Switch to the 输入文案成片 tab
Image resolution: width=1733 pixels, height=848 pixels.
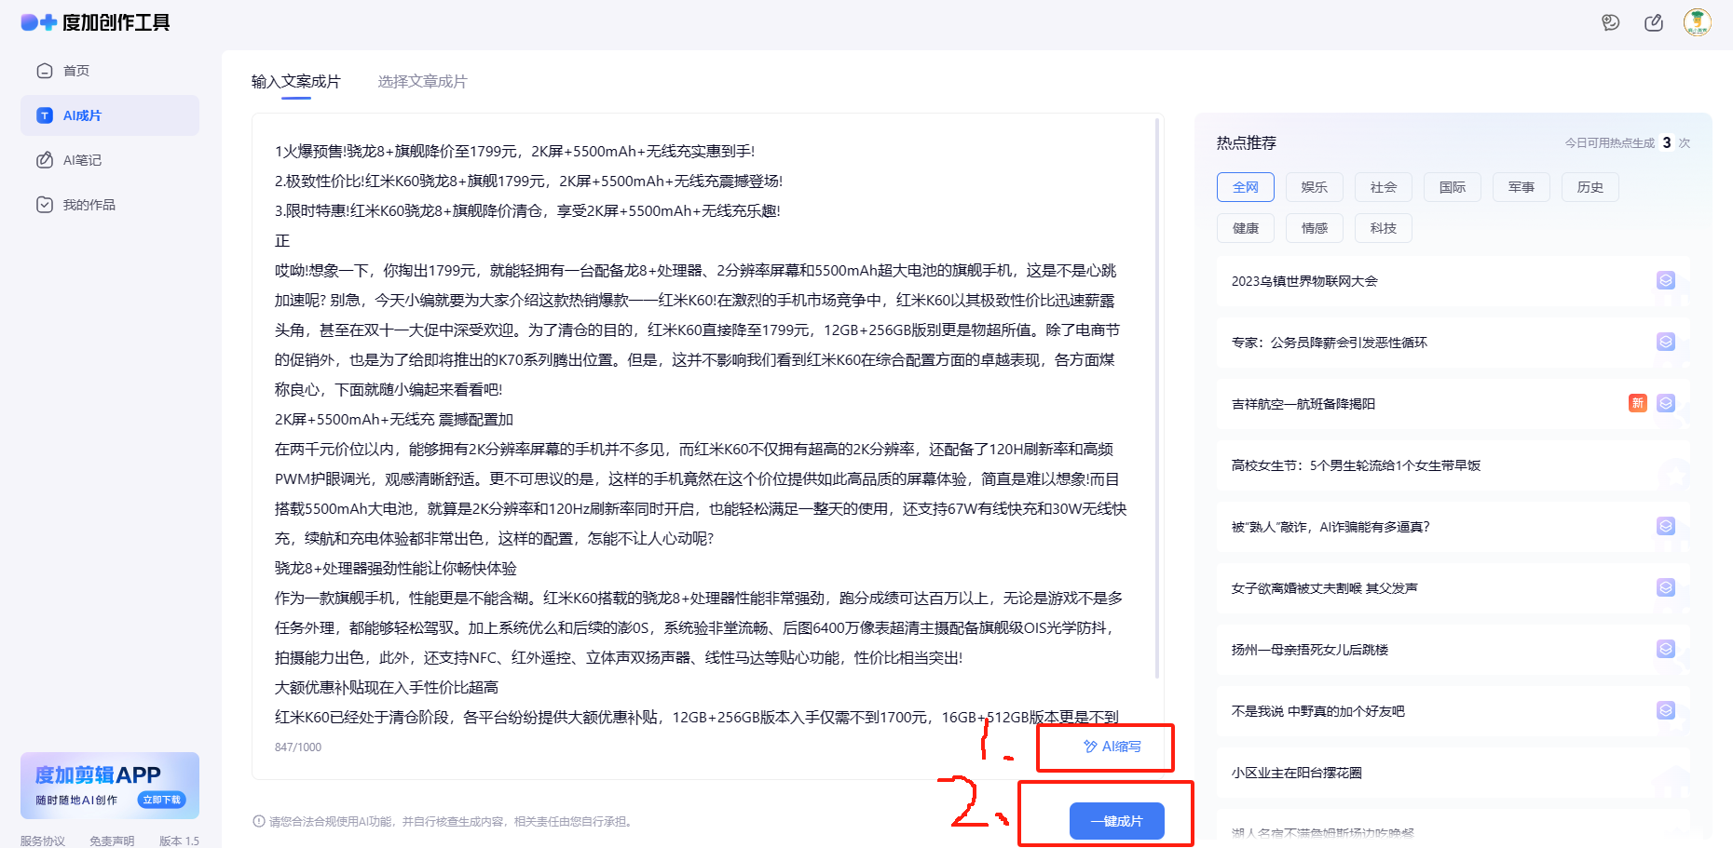point(294,81)
